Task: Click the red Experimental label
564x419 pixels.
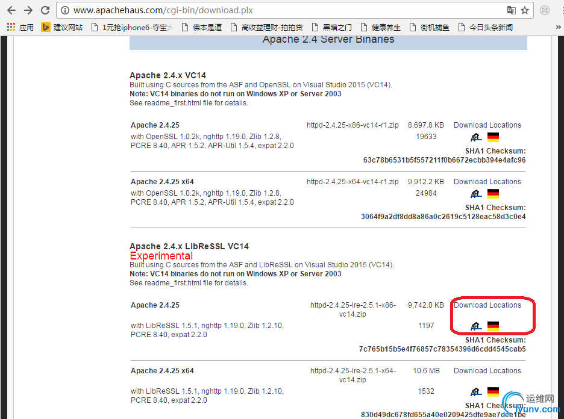Action: (161, 256)
